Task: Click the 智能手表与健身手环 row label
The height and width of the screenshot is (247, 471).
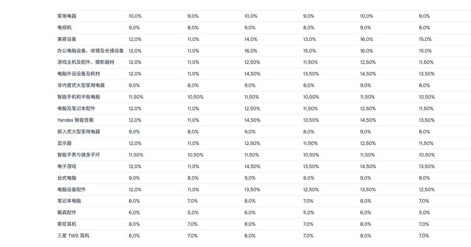Action: click(x=79, y=155)
